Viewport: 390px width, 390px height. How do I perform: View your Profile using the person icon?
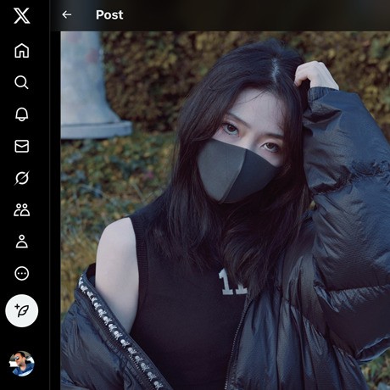(22, 242)
